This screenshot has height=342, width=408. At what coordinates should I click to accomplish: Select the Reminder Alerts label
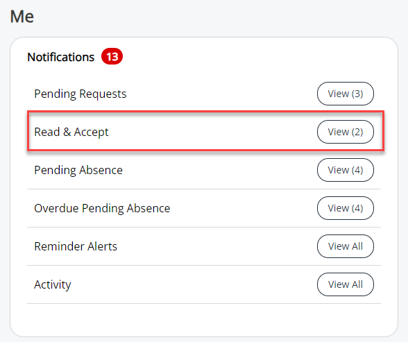tap(76, 246)
